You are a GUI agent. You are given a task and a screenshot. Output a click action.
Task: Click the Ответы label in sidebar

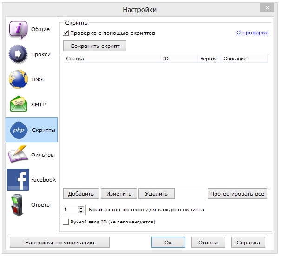click(x=41, y=205)
